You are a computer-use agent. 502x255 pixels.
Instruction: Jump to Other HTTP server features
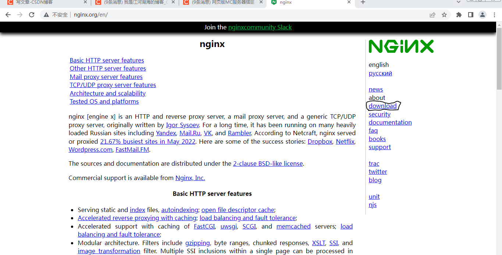click(x=108, y=68)
